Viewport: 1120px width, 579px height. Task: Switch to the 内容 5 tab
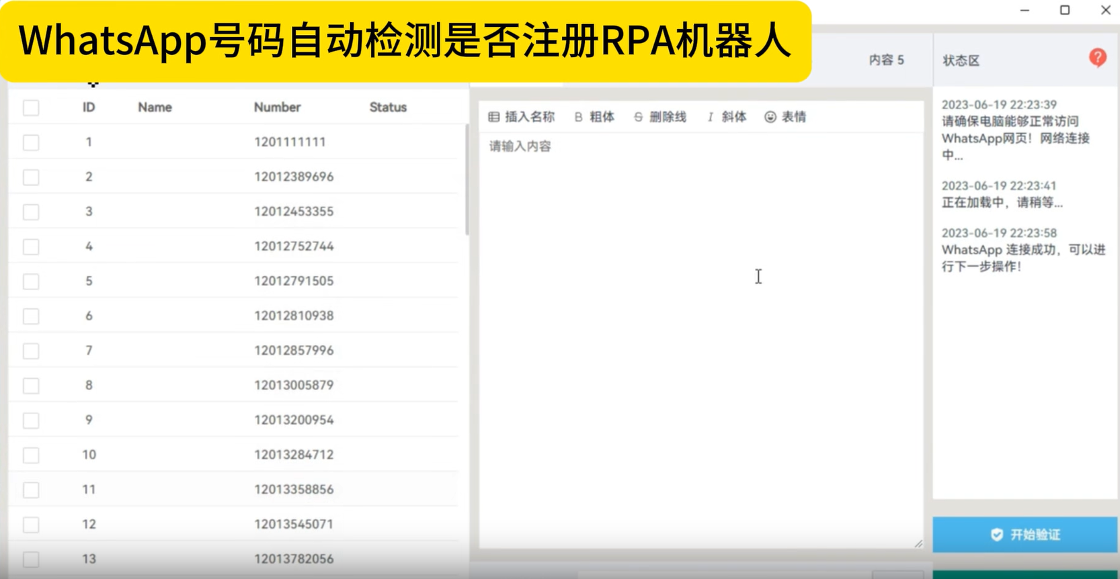click(x=886, y=60)
